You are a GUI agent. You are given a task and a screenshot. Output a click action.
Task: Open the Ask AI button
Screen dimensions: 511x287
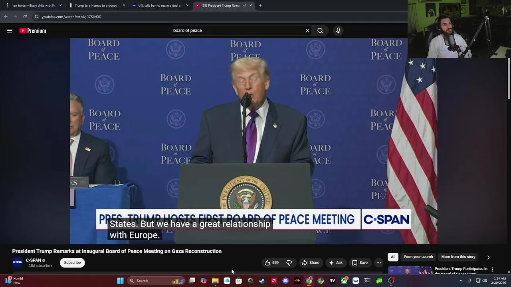[335, 263]
